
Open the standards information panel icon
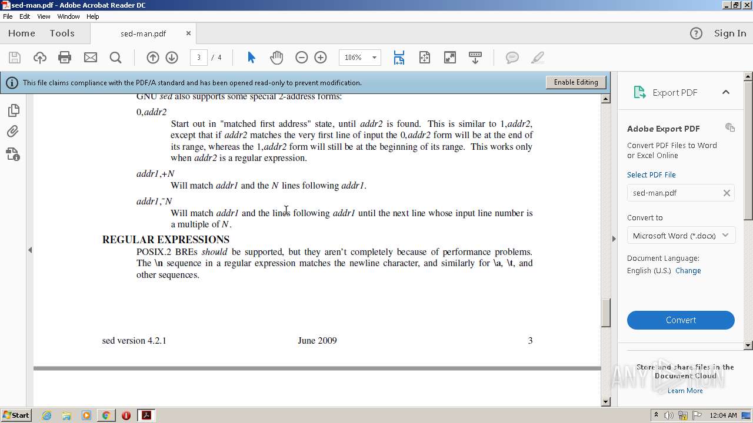(x=13, y=154)
